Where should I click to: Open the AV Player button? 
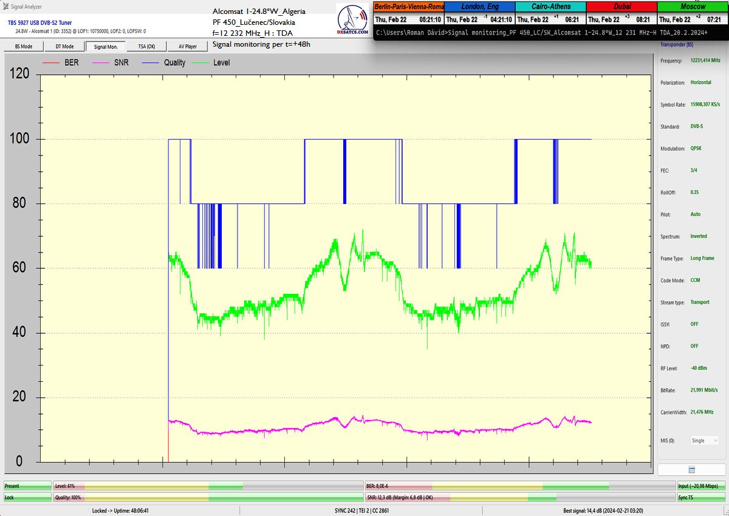(187, 46)
